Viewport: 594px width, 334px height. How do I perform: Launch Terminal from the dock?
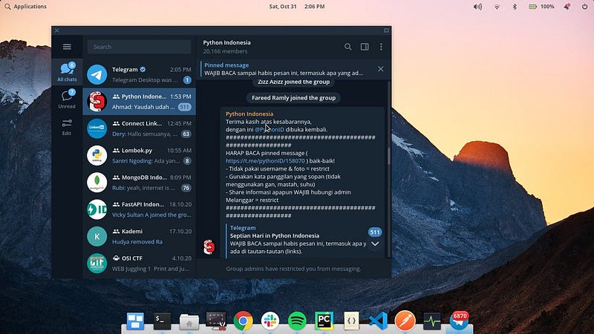(163, 321)
